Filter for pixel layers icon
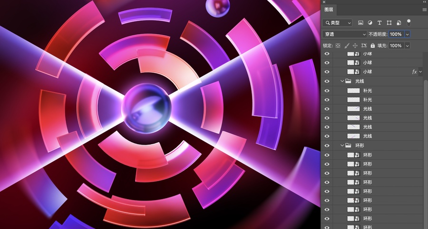The width and height of the screenshot is (428, 229). pyautogui.click(x=360, y=23)
